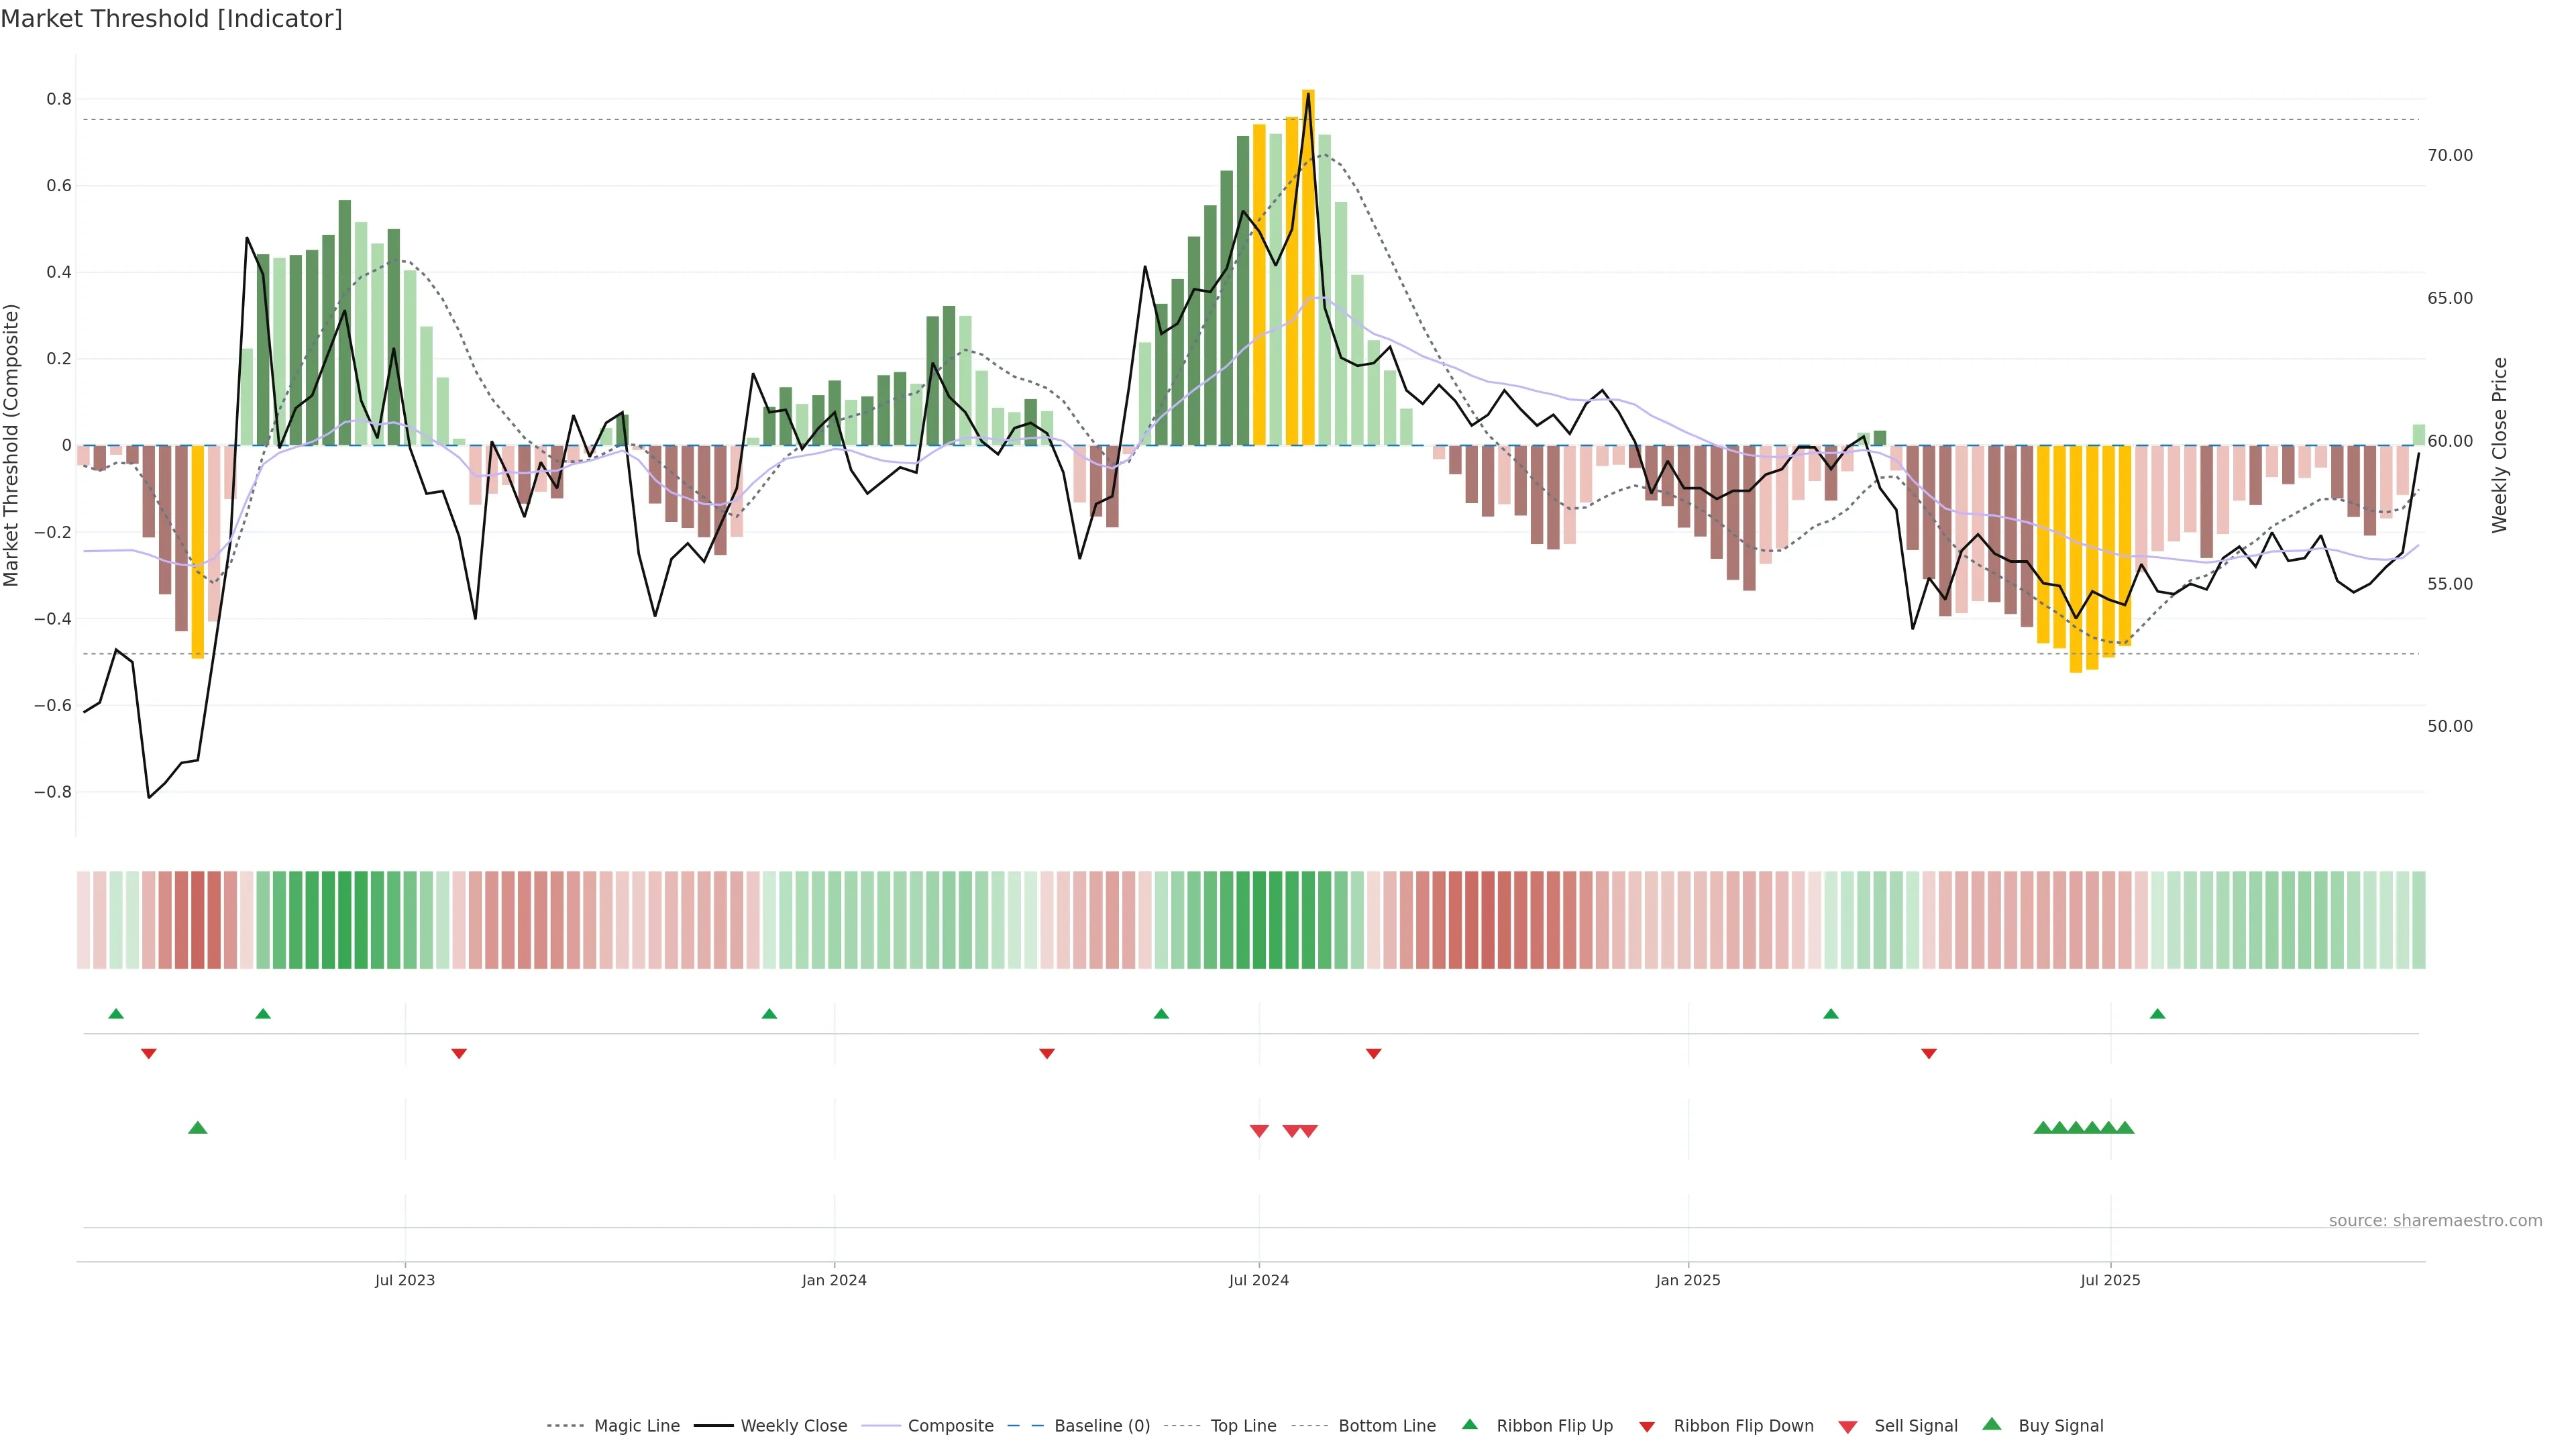2576x1449 pixels.
Task: Click the Buy Signal legend entry
Action: [x=2060, y=1426]
